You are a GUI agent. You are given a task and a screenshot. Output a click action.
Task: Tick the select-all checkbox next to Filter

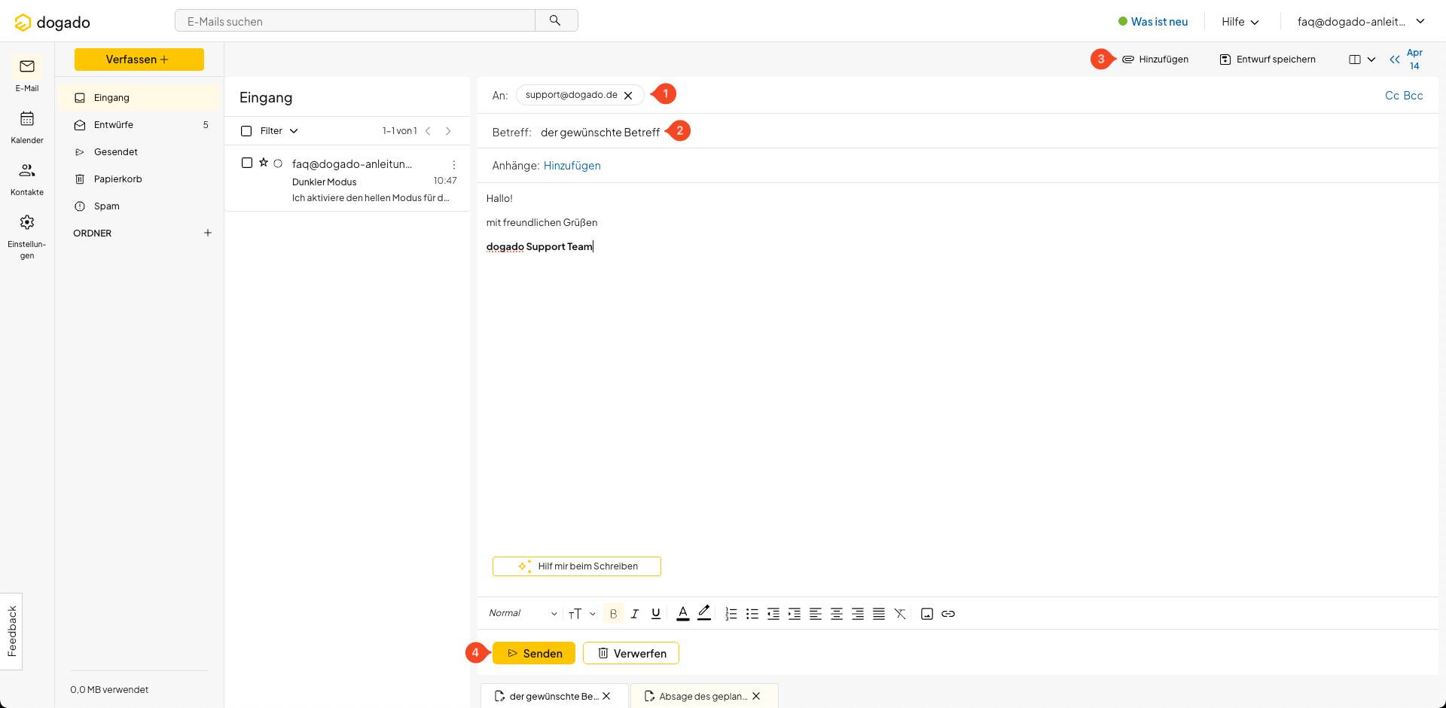tap(246, 131)
